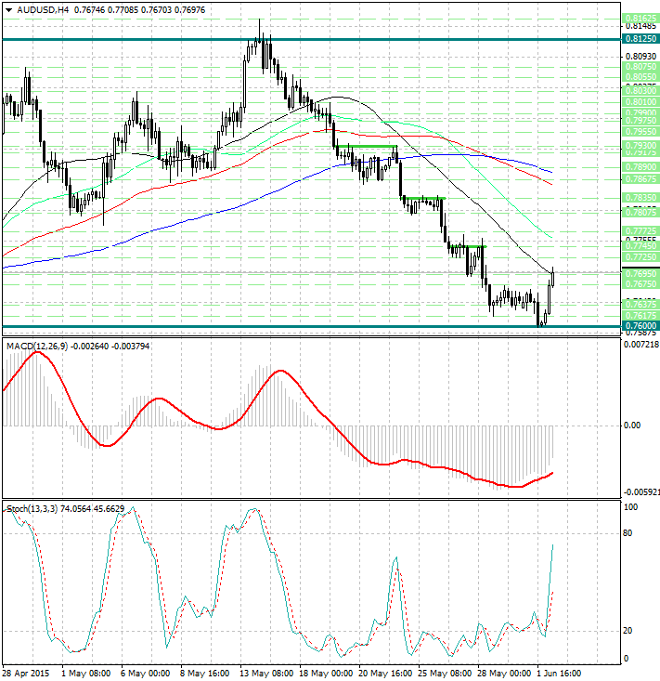Select the AUDUSD,H4 symbol title text
The image size is (660, 681).
[x=43, y=10]
